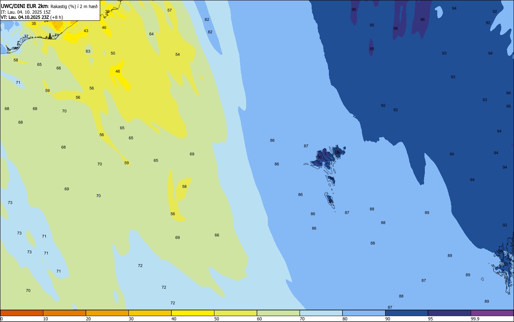The height and width of the screenshot is (322, 514).
Task: Select the bright yellow 40–50 legend swatch
Action: 193,313
